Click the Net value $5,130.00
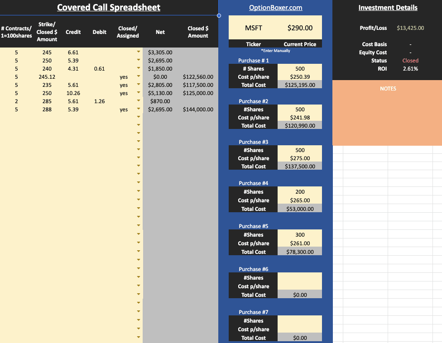Viewport: 442px width, 343px height. (x=160, y=93)
